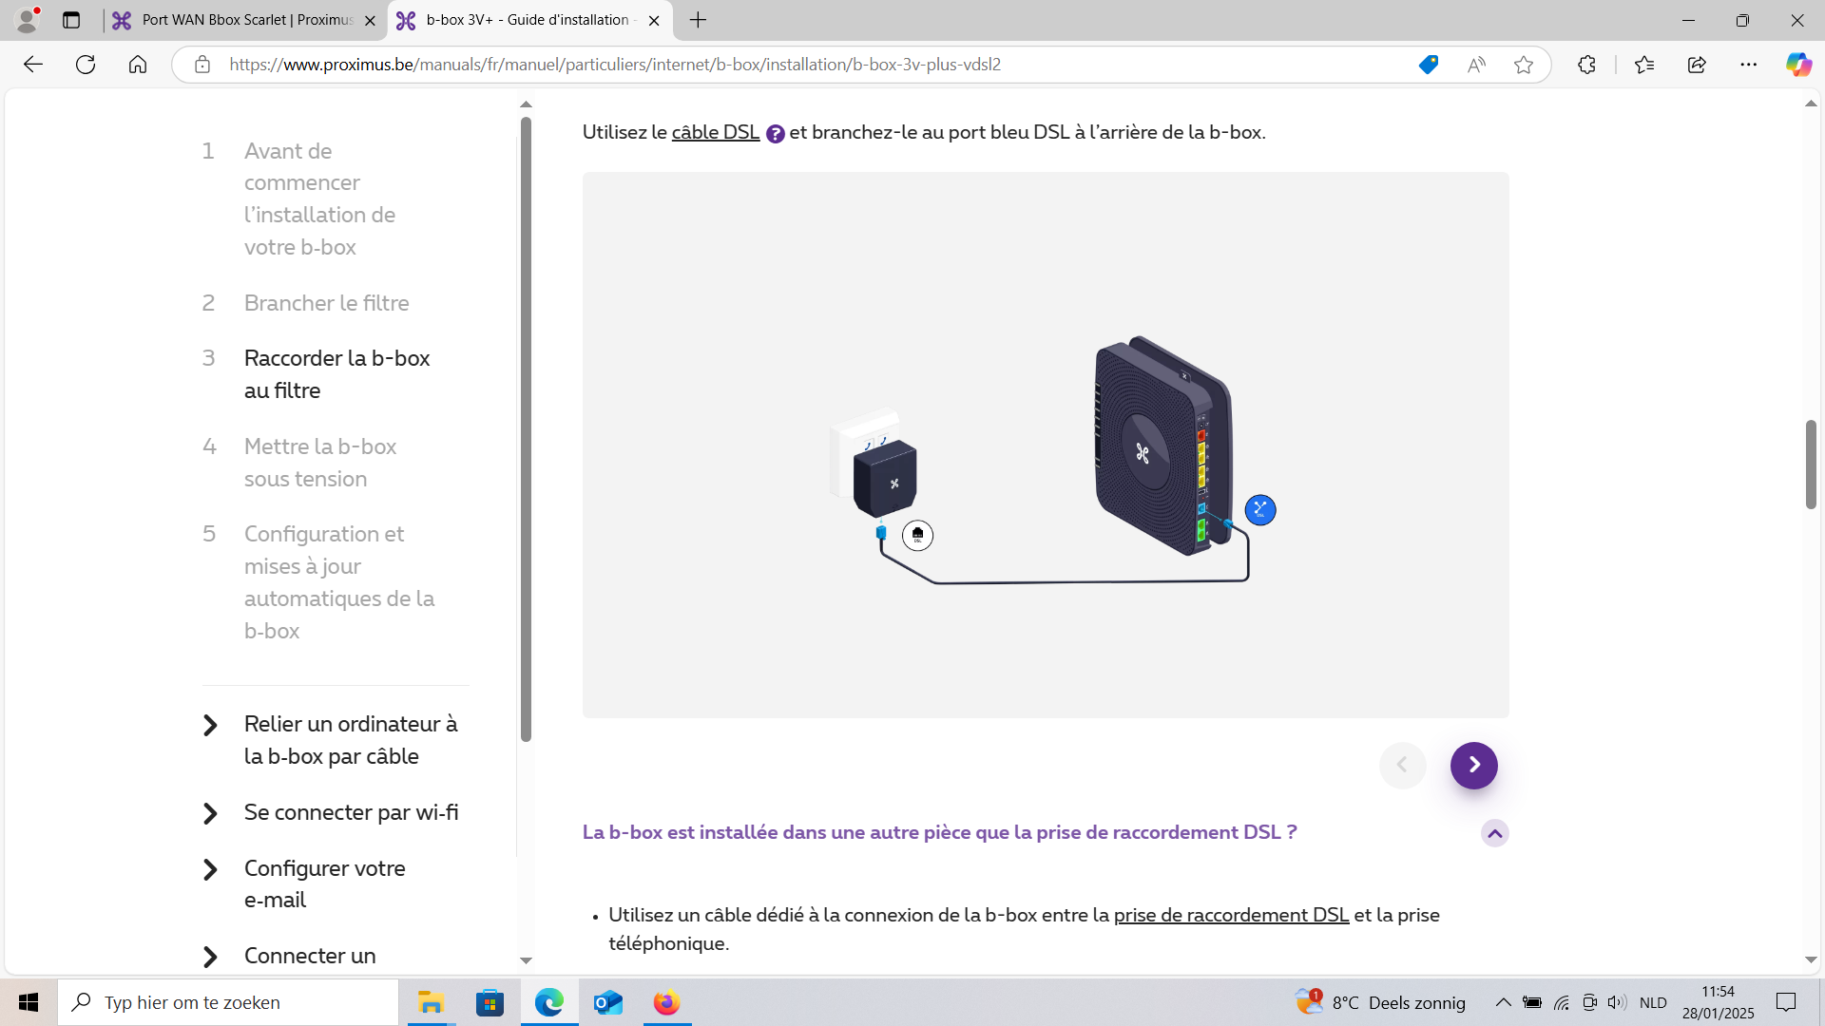Reload the page with the refresh icon
The height and width of the screenshot is (1026, 1825).
[x=86, y=65]
